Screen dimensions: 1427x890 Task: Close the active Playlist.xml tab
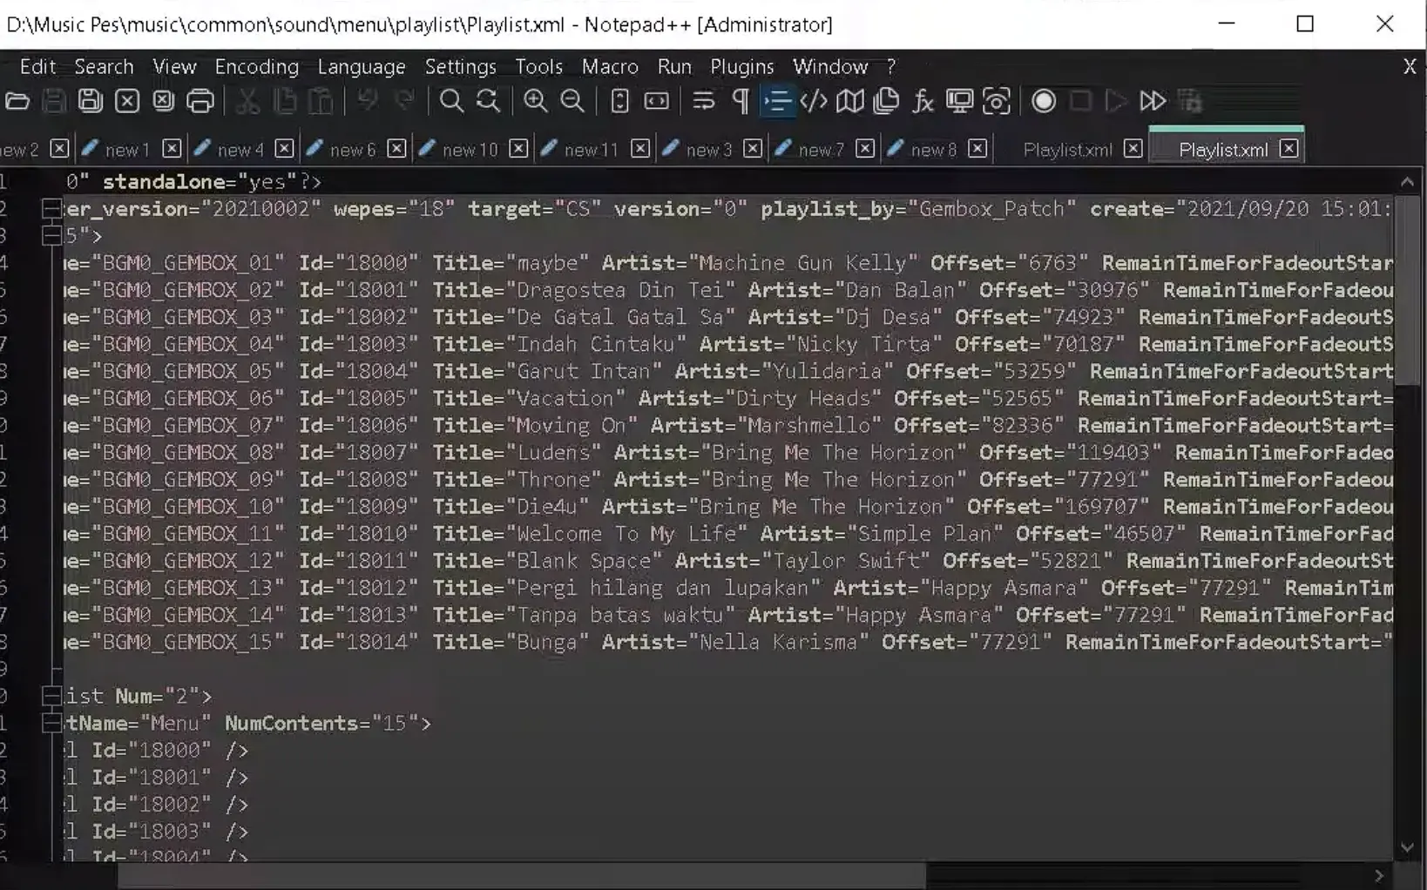[x=1288, y=149]
